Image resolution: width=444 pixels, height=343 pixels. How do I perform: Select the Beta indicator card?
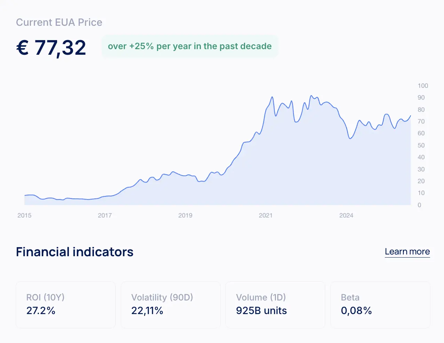380,305
